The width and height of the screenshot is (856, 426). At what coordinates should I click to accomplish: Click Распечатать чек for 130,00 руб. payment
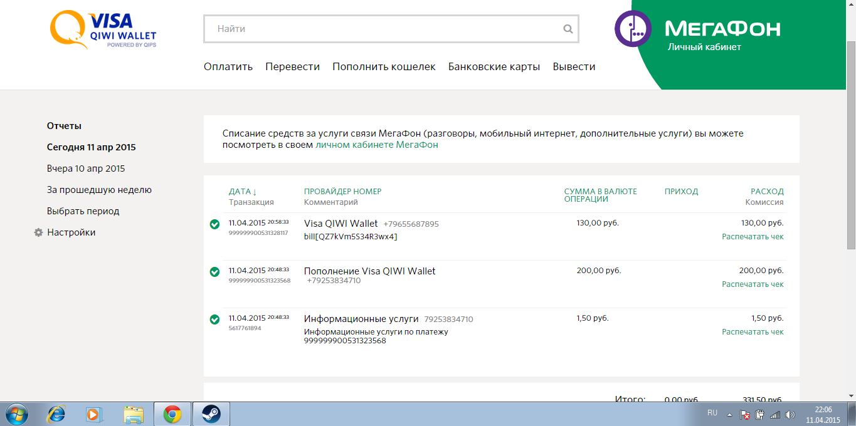click(x=753, y=237)
